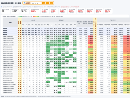Click the KPI card showing 85.3%
The height and width of the screenshot is (98, 130).
(x=72, y=11)
